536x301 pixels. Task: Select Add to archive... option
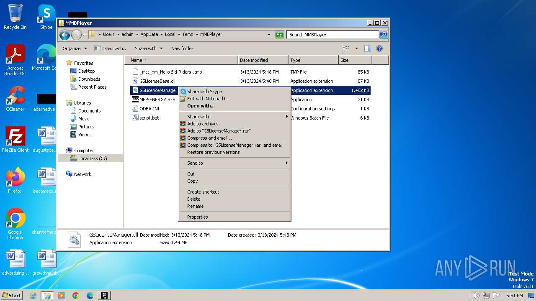pyautogui.click(x=234, y=124)
